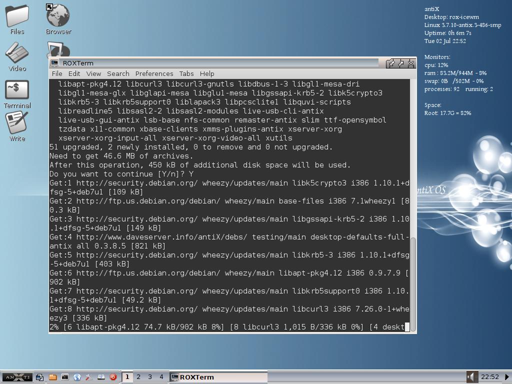Screen dimensions: 512x384
Task: Open web browser globe icon in taskbar
Action: [77, 377]
